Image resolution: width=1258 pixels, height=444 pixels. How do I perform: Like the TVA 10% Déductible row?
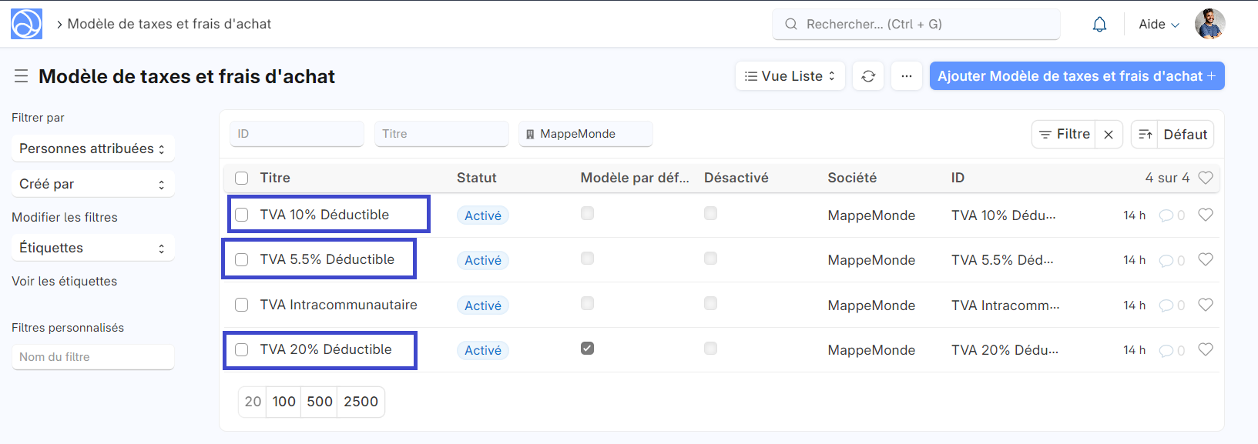[x=1206, y=215]
